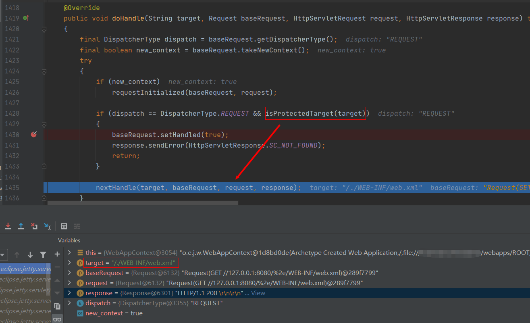Toggle the breakpoint on line 1430
The width and height of the screenshot is (530, 323).
[34, 135]
